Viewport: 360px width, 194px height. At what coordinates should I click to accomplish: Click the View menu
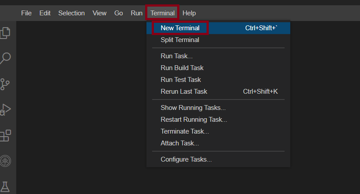[x=100, y=13]
